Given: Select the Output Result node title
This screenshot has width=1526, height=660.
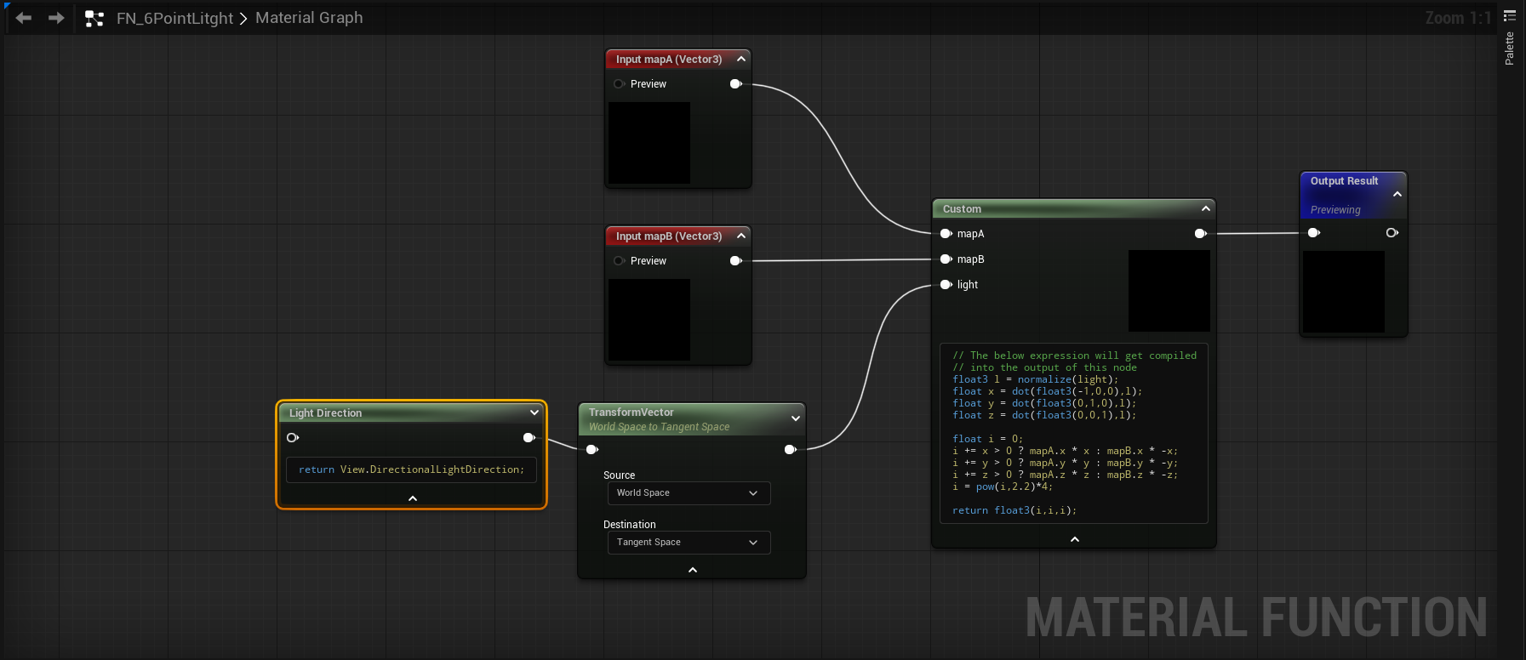Looking at the screenshot, I should click(x=1344, y=181).
